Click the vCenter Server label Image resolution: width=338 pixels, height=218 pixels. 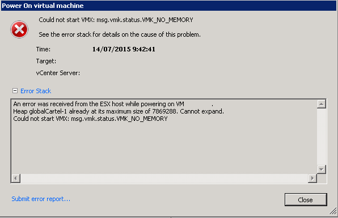pos(58,73)
